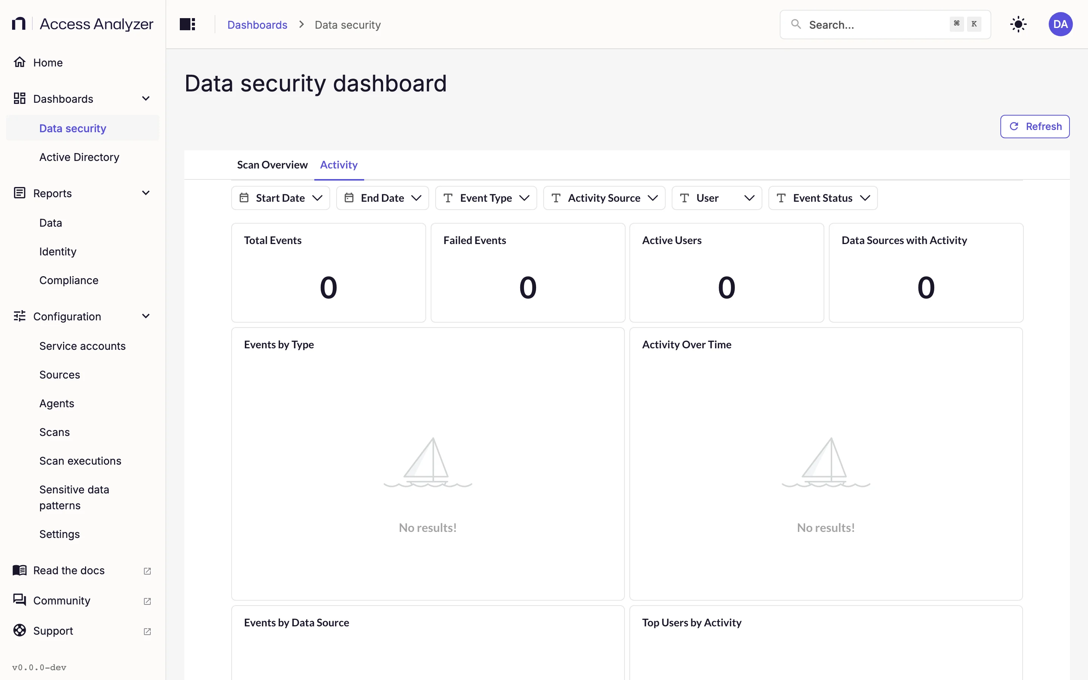1088x680 pixels.
Task: Open Scans configuration
Action: [83, 432]
